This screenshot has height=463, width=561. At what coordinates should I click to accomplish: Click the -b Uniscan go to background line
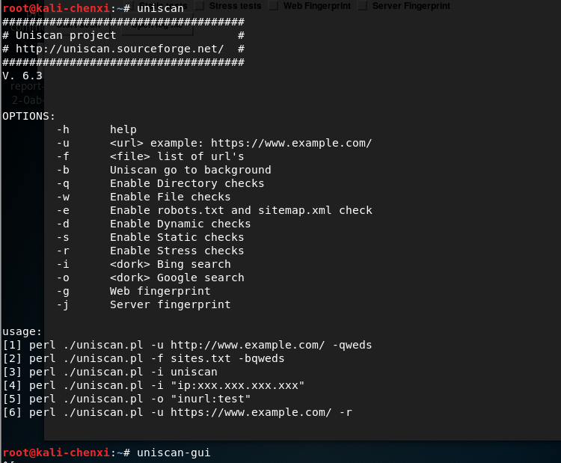pos(163,170)
